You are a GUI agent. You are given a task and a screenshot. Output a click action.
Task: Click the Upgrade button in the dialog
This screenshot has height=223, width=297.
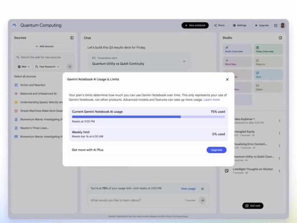coord(216,150)
